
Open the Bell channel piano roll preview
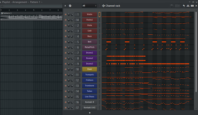coord(148,42)
